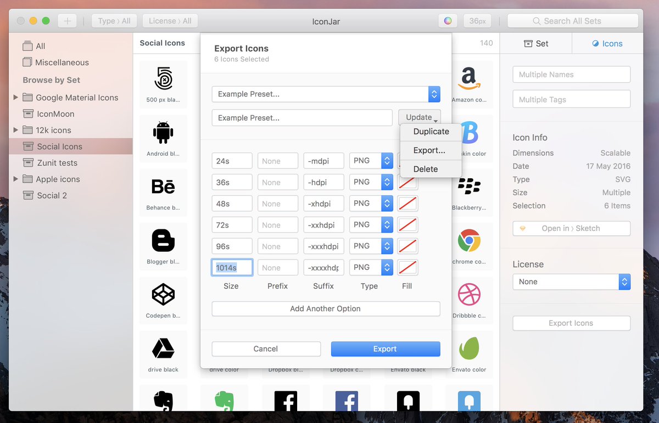This screenshot has height=423, width=659.
Task: Click the Multiple Tags field
Action: click(571, 100)
